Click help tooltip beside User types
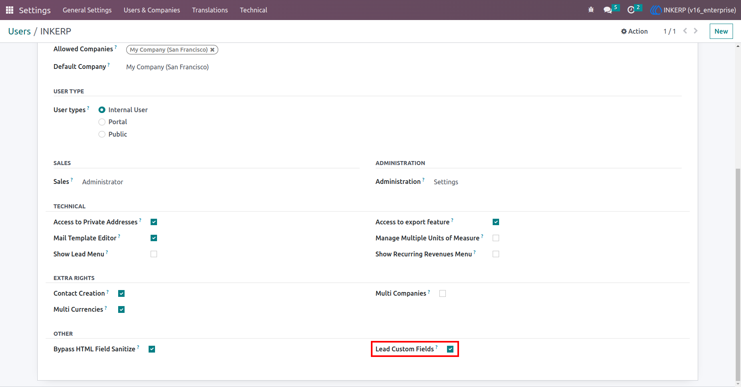This screenshot has height=387, width=741. (x=88, y=107)
